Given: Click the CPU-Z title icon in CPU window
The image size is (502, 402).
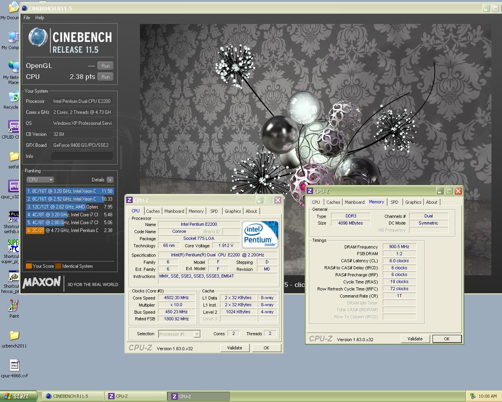Looking at the screenshot, I should coord(130,200).
